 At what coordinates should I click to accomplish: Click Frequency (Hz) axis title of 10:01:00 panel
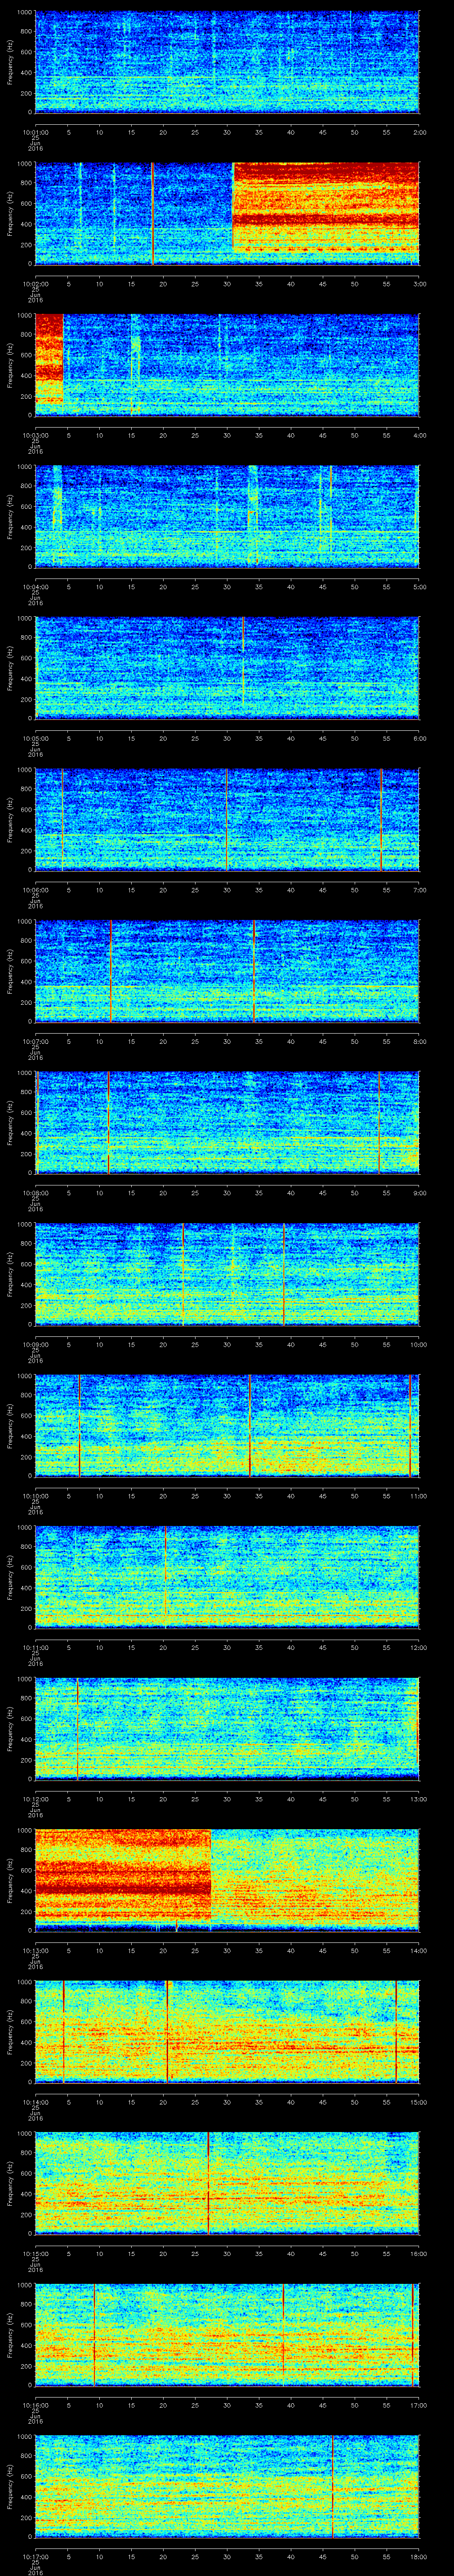pyautogui.click(x=10, y=62)
